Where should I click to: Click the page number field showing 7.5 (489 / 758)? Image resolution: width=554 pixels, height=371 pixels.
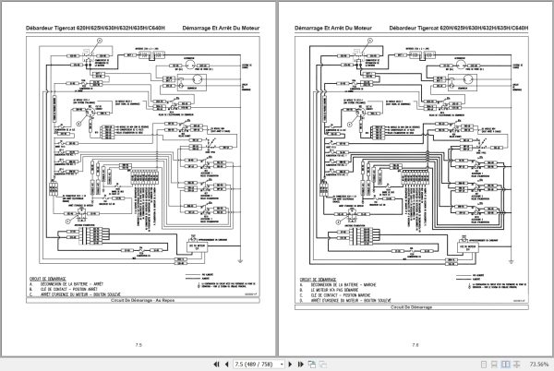click(x=256, y=364)
